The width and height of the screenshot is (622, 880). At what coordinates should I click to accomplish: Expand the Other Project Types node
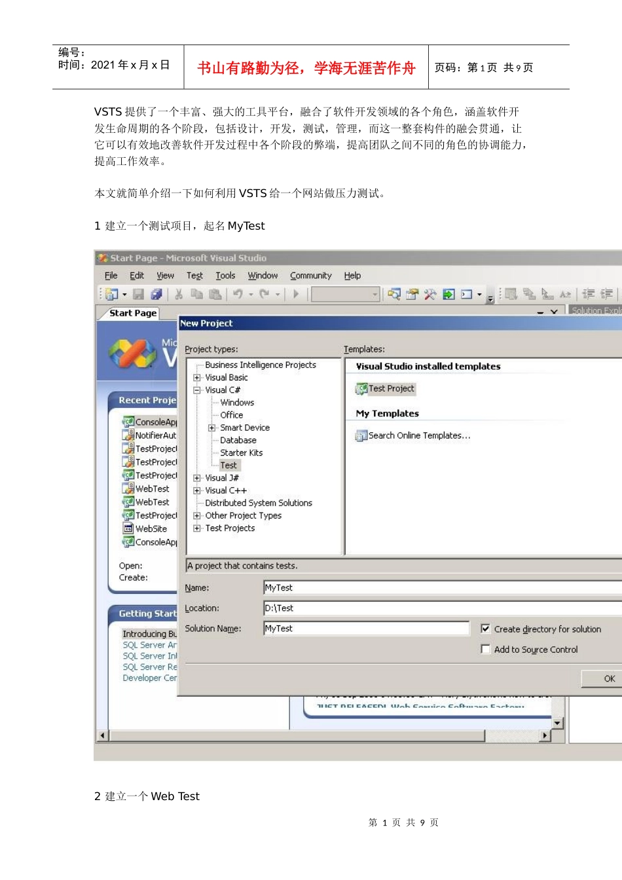[x=197, y=516]
